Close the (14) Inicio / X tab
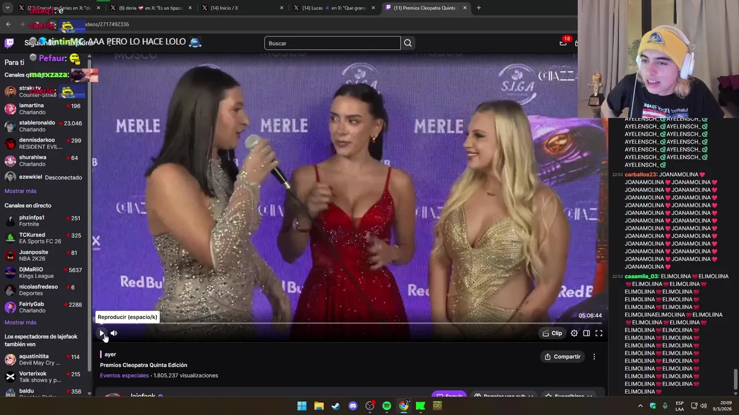Image resolution: width=739 pixels, height=415 pixels. [282, 8]
